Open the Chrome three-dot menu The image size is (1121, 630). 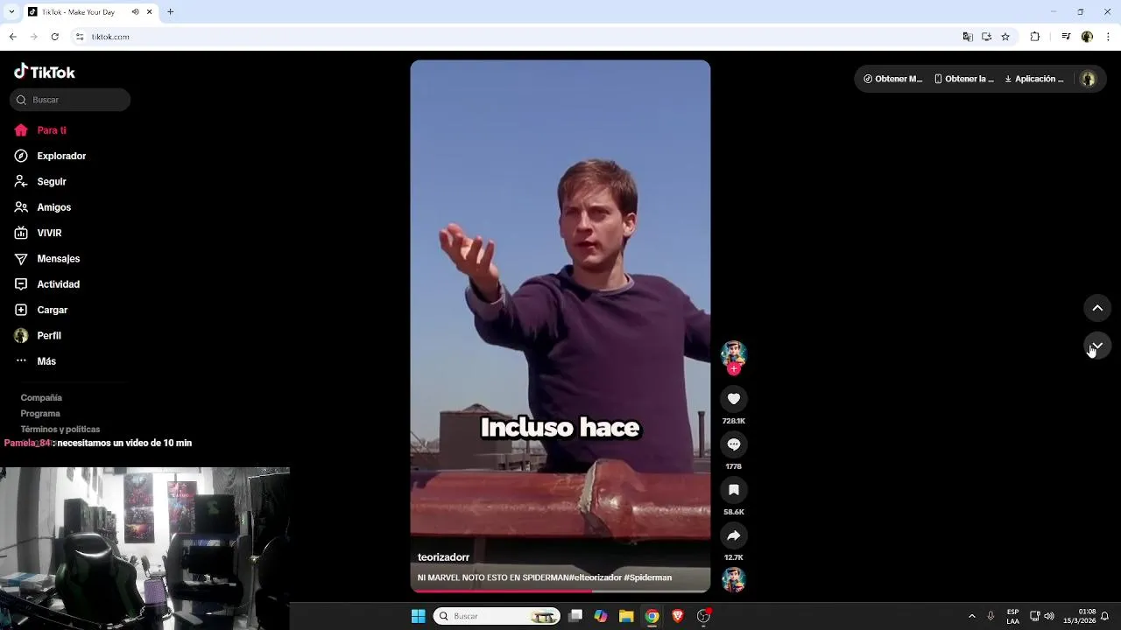pyautogui.click(x=1109, y=37)
